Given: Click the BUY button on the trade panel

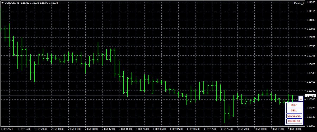Looking at the screenshot, I should [294, 105].
